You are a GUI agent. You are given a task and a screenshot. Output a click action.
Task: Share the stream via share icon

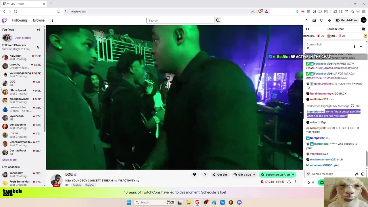click(x=289, y=182)
